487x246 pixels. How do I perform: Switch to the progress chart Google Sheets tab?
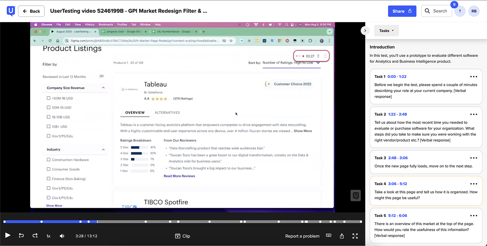124,32
